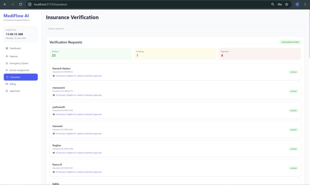The height and width of the screenshot is (185, 310).
Task: Click Verified badge on Ramesh Neduri row
Action: point(293,72)
